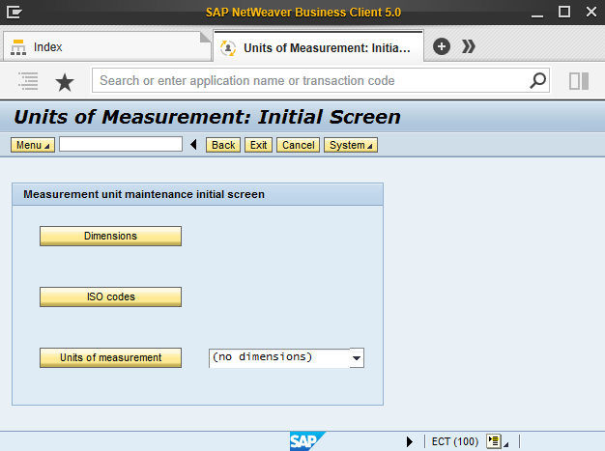Screen dimensions: 605x451
Task: Open the navigation list panel icon
Action: click(29, 81)
